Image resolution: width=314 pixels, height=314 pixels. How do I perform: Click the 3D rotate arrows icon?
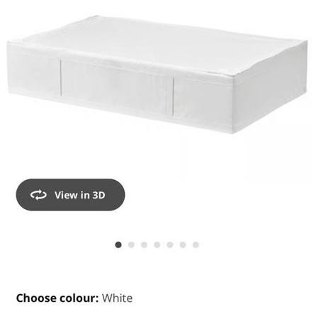(x=38, y=195)
